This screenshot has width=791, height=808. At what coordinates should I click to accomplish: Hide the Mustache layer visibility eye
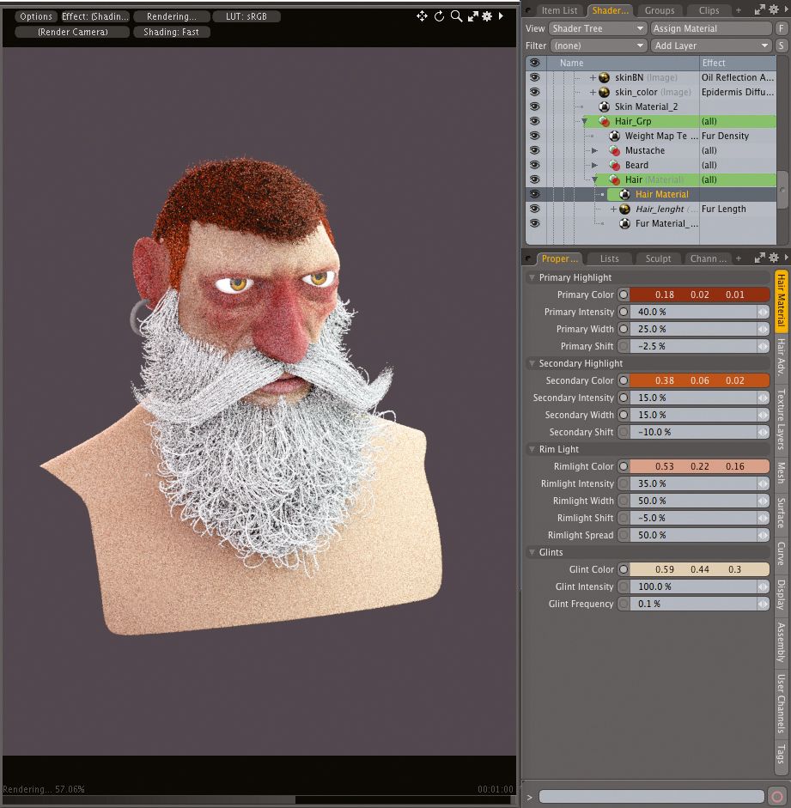[534, 150]
